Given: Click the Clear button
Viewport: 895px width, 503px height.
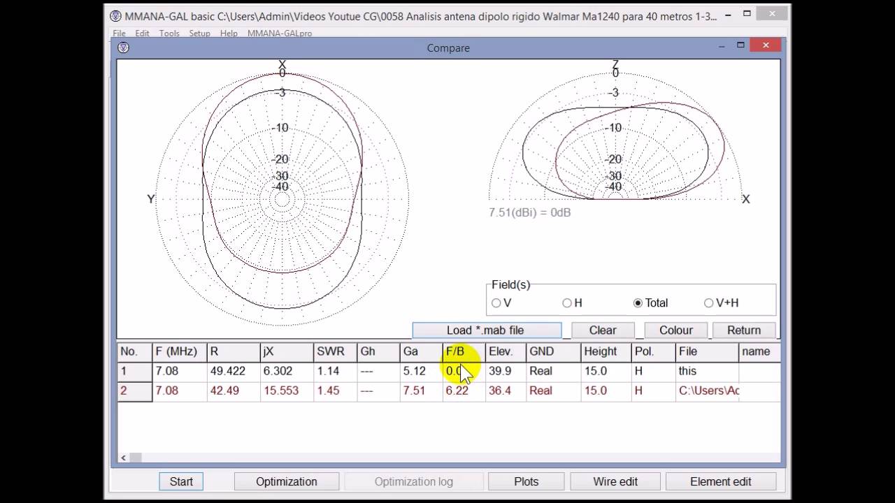Looking at the screenshot, I should click(x=603, y=330).
